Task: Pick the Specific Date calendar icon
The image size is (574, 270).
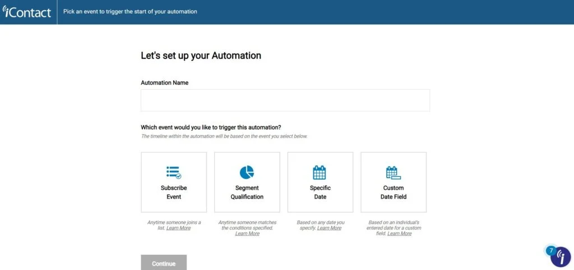Action: click(319, 172)
